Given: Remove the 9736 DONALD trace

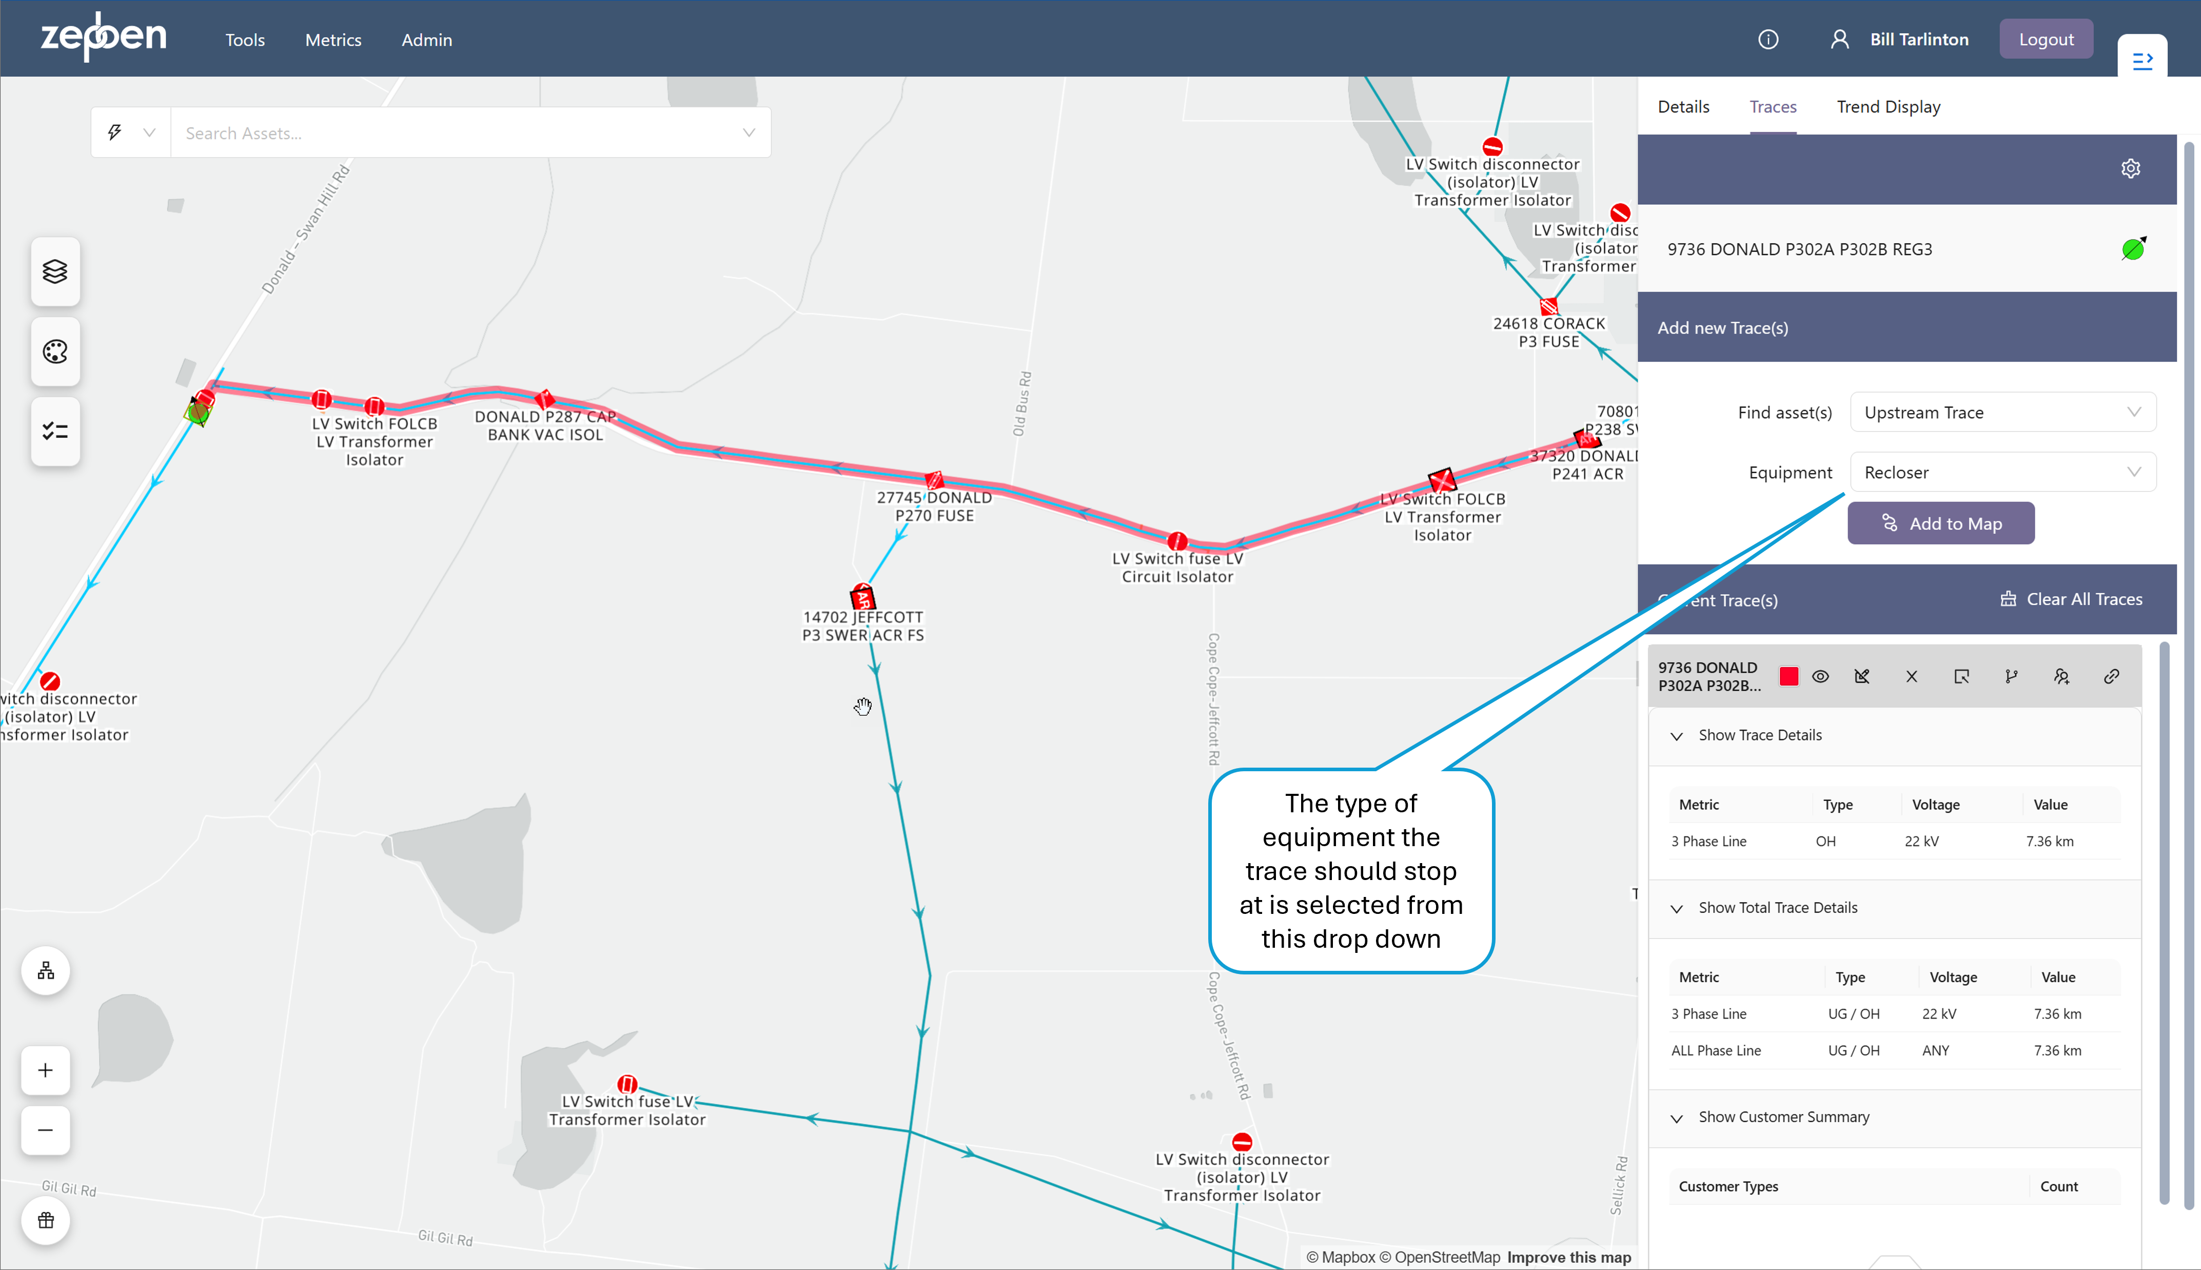Looking at the screenshot, I should [1912, 676].
